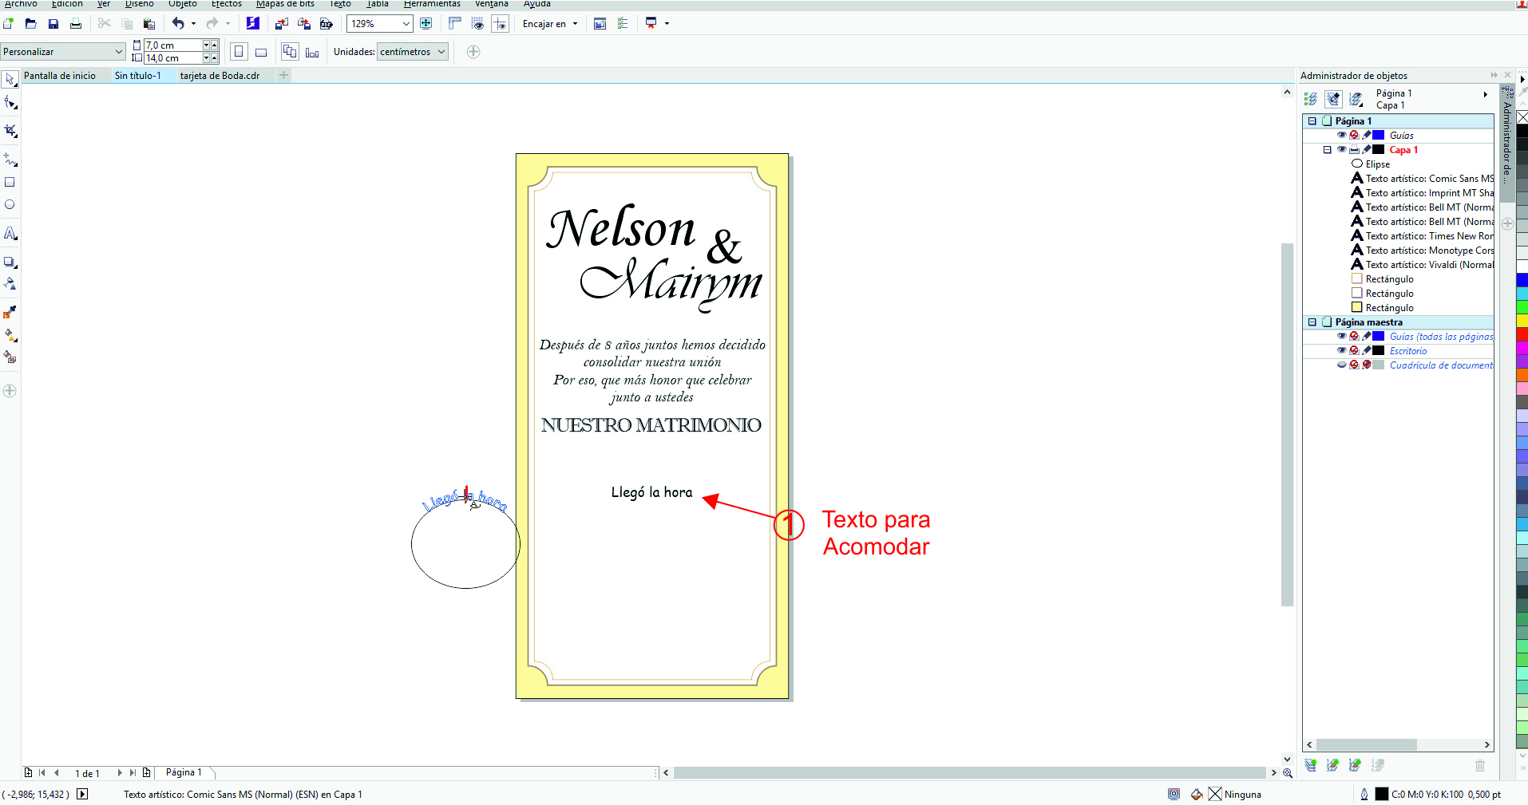Open the Personalizar page size dropdown
This screenshot has height=805, width=1528.
coord(119,52)
